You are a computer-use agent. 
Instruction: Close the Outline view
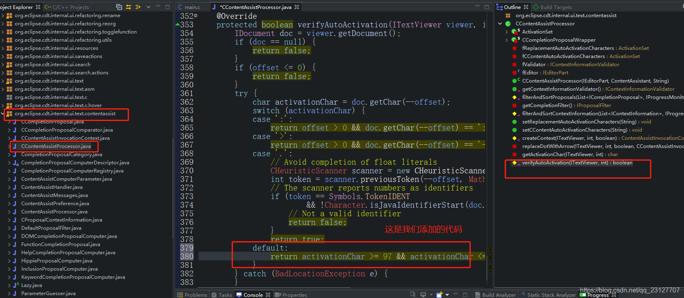(x=526, y=7)
